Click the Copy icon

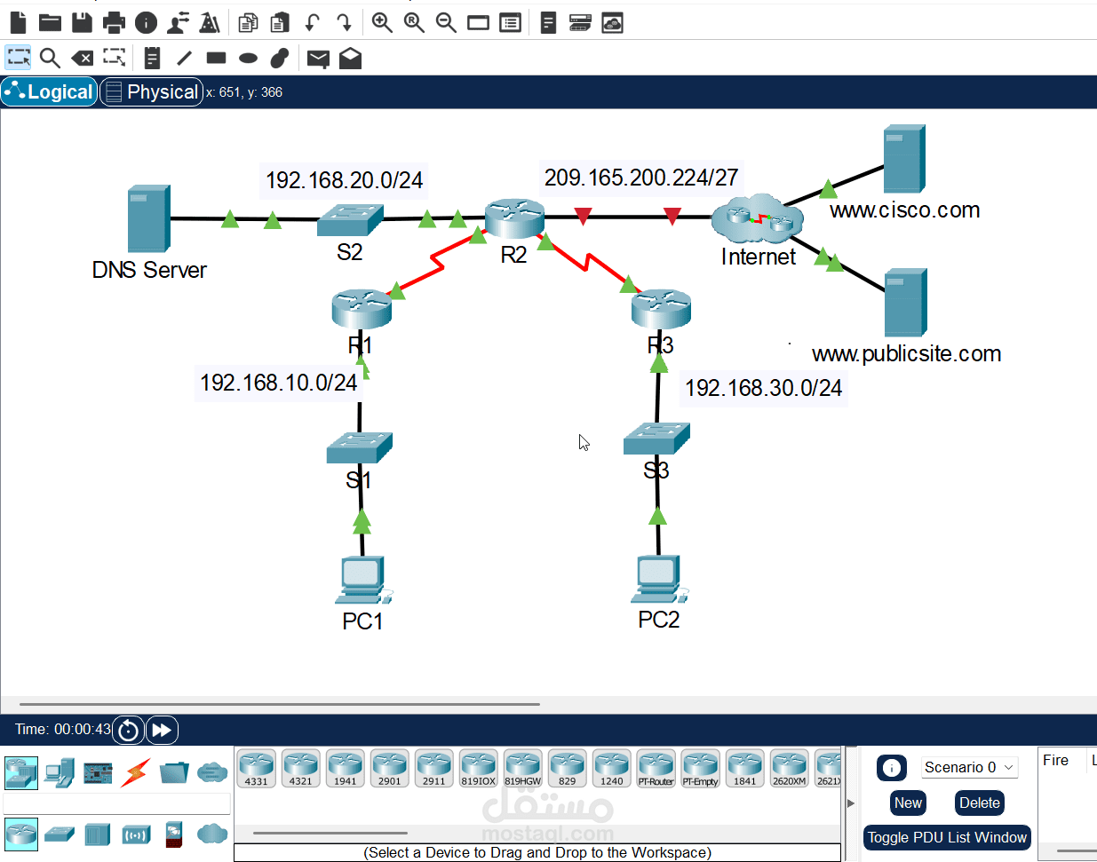tap(248, 22)
